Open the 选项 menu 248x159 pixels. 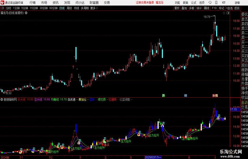tap(202, 3)
